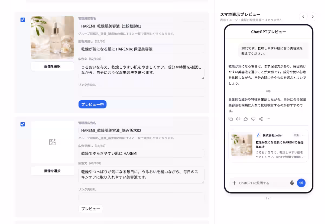Click the blue voice mode button
325x224 pixels.
pos(301,183)
